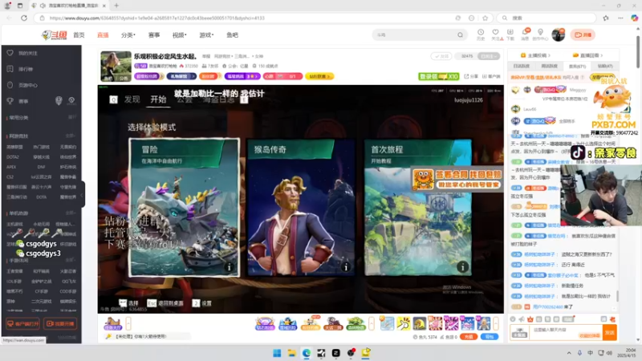Select the 直播 live navigation item

tap(103, 35)
